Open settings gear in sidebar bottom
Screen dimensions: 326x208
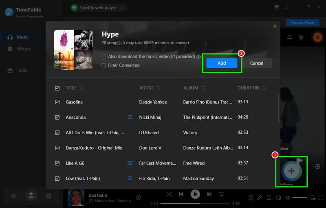[13, 196]
